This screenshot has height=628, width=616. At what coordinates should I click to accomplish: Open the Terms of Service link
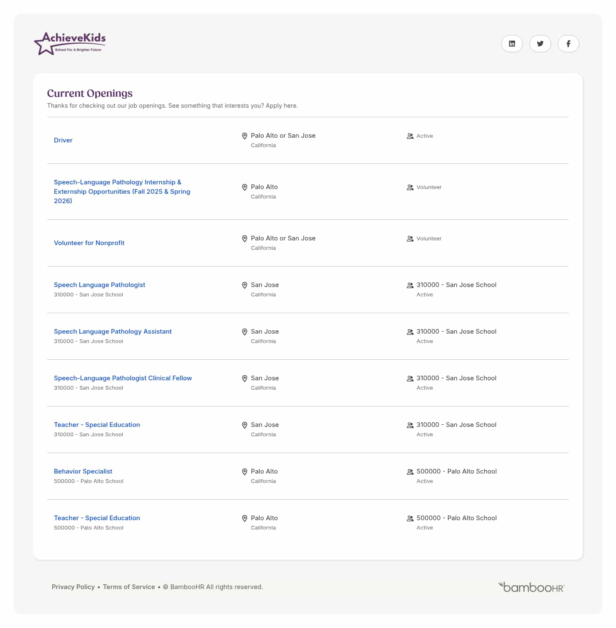129,587
